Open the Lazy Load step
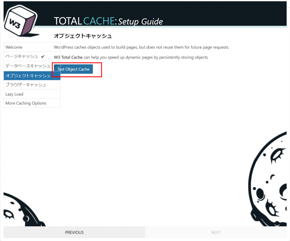 [x=32, y=94]
